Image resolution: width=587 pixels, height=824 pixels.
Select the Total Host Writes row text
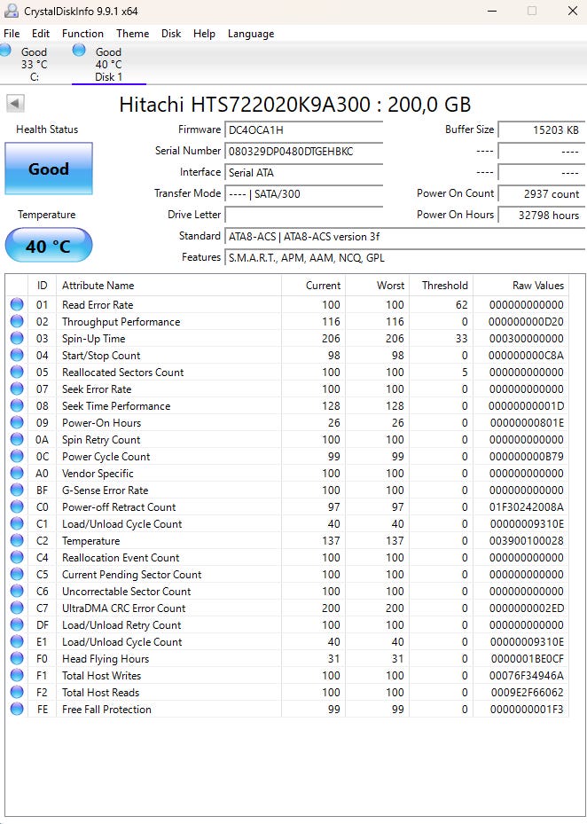pos(101,675)
